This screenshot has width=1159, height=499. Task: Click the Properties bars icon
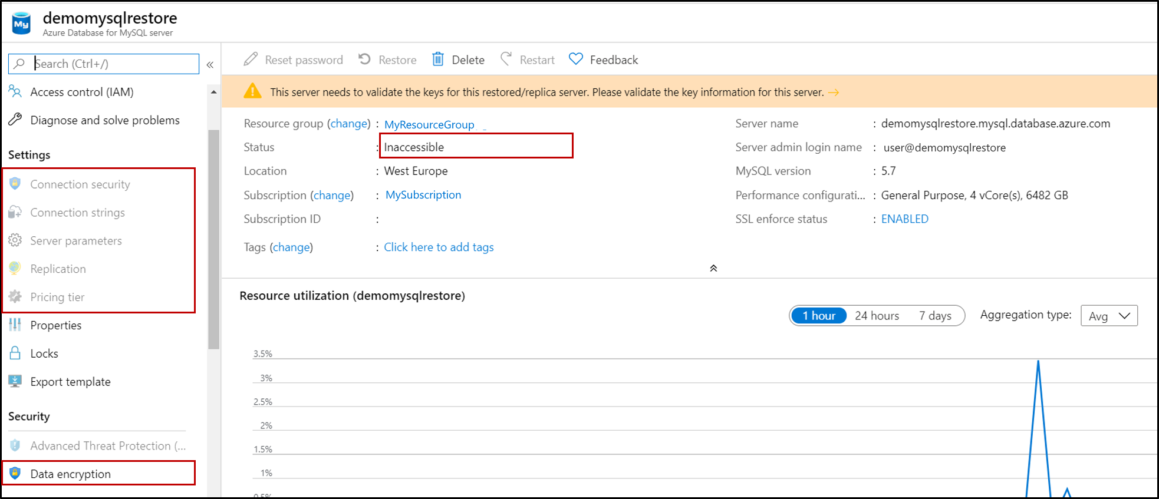pos(15,325)
